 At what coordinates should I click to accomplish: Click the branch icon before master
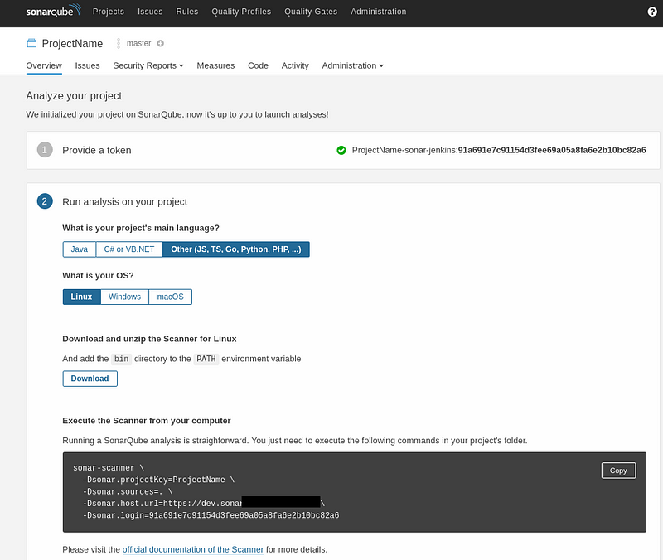119,43
